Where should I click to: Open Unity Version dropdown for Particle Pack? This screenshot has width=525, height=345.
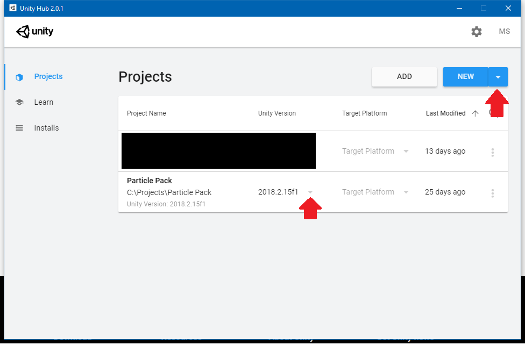[310, 192]
